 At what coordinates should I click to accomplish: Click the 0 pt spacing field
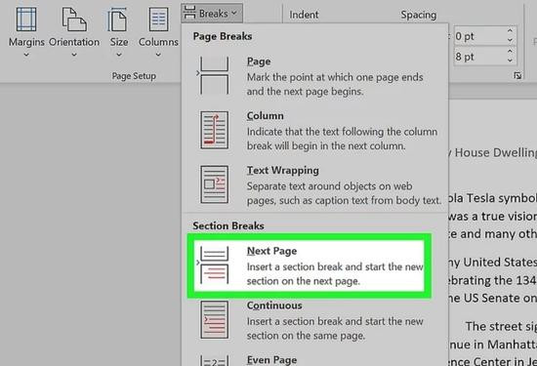coord(479,36)
